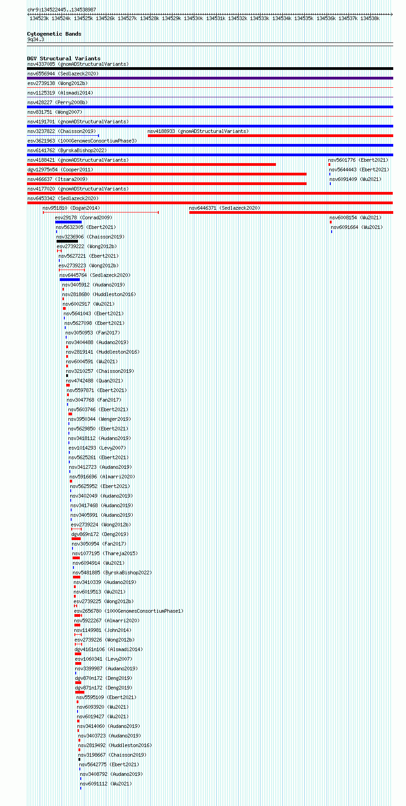Screen dimensions: 406x806
Task: Click the 134538k ruler position label
Action: pos(370,19)
